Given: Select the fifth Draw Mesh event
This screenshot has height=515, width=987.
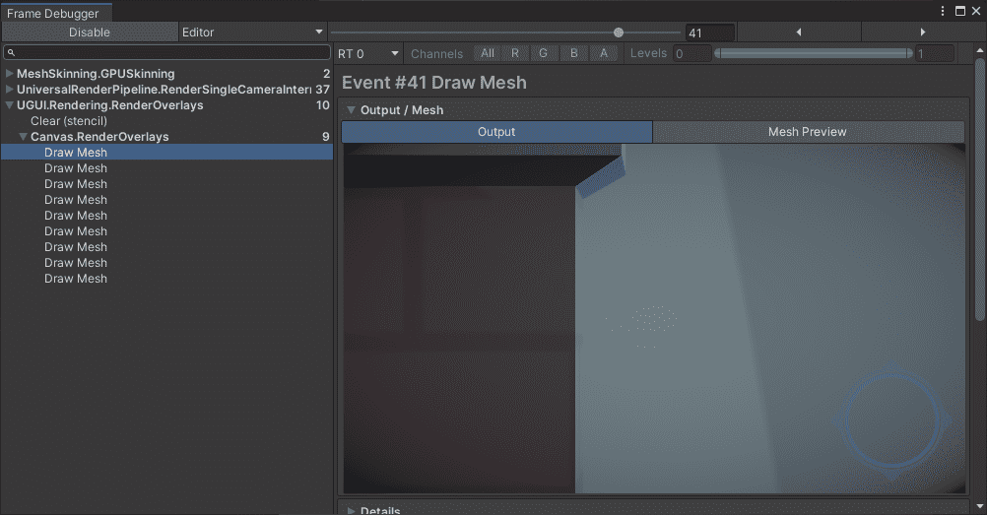Looking at the screenshot, I should click(x=166, y=216).
